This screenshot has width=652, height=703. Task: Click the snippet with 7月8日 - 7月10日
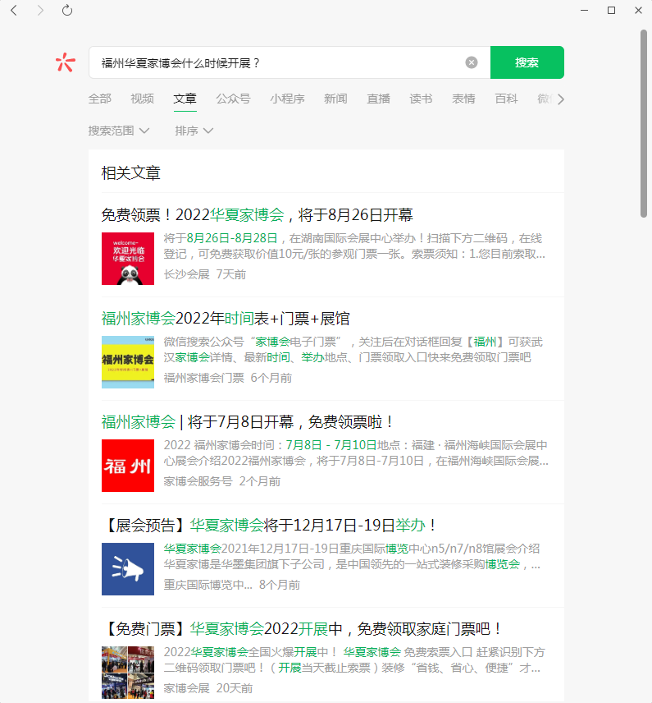tap(356, 453)
